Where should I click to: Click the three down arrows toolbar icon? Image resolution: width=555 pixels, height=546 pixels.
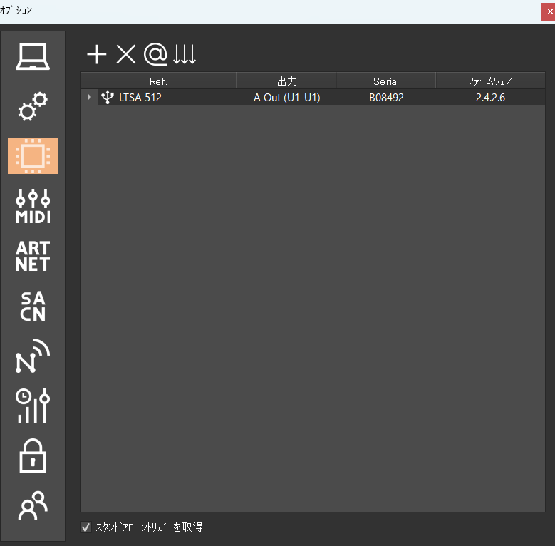tap(184, 54)
